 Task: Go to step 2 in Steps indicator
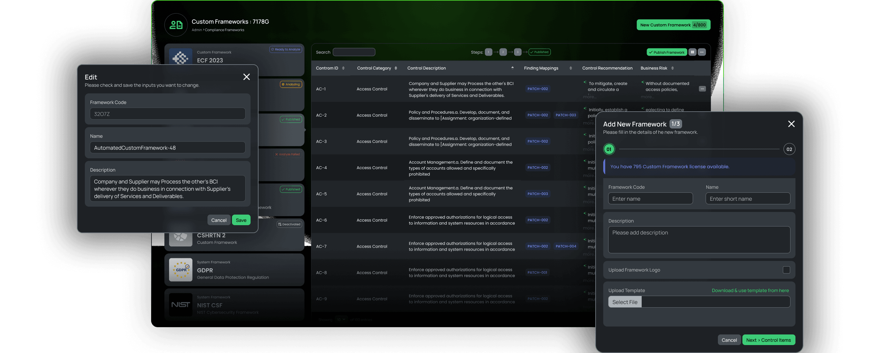point(503,52)
